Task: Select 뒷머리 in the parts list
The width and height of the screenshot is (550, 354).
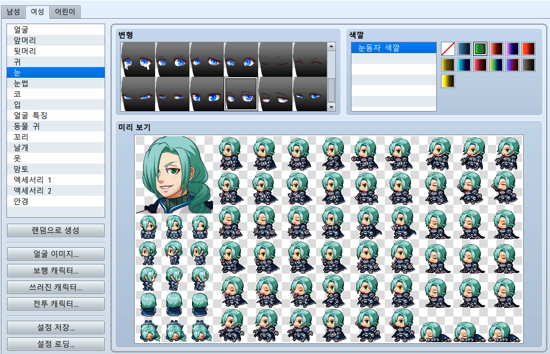Action: click(x=56, y=51)
